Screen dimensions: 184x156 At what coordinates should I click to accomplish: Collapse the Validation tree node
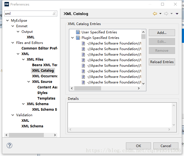coord(13,115)
